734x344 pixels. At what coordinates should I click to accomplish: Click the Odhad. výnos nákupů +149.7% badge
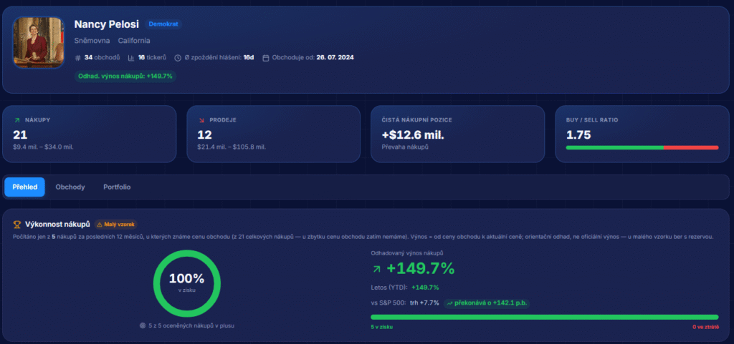pos(125,76)
